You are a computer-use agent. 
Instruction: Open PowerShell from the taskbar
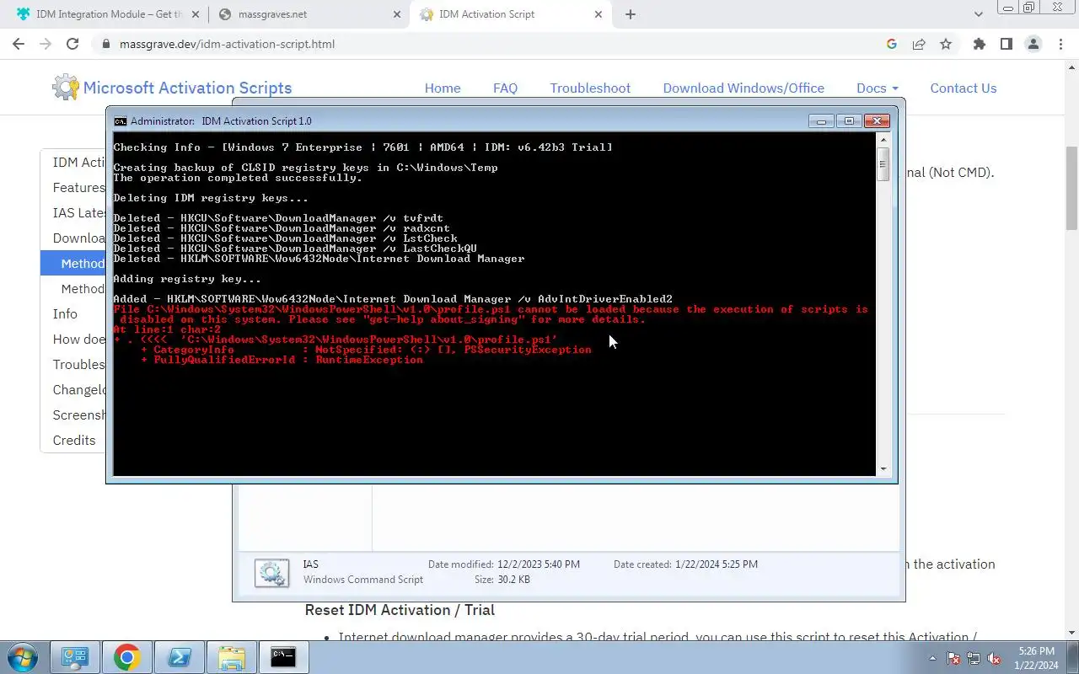tap(180, 657)
